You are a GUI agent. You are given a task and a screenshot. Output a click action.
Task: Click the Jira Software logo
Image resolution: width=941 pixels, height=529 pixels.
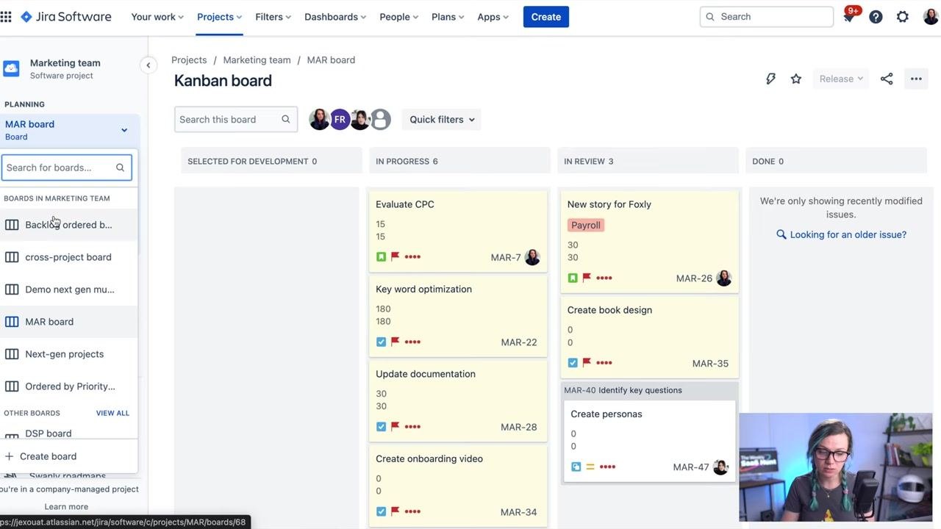point(66,16)
